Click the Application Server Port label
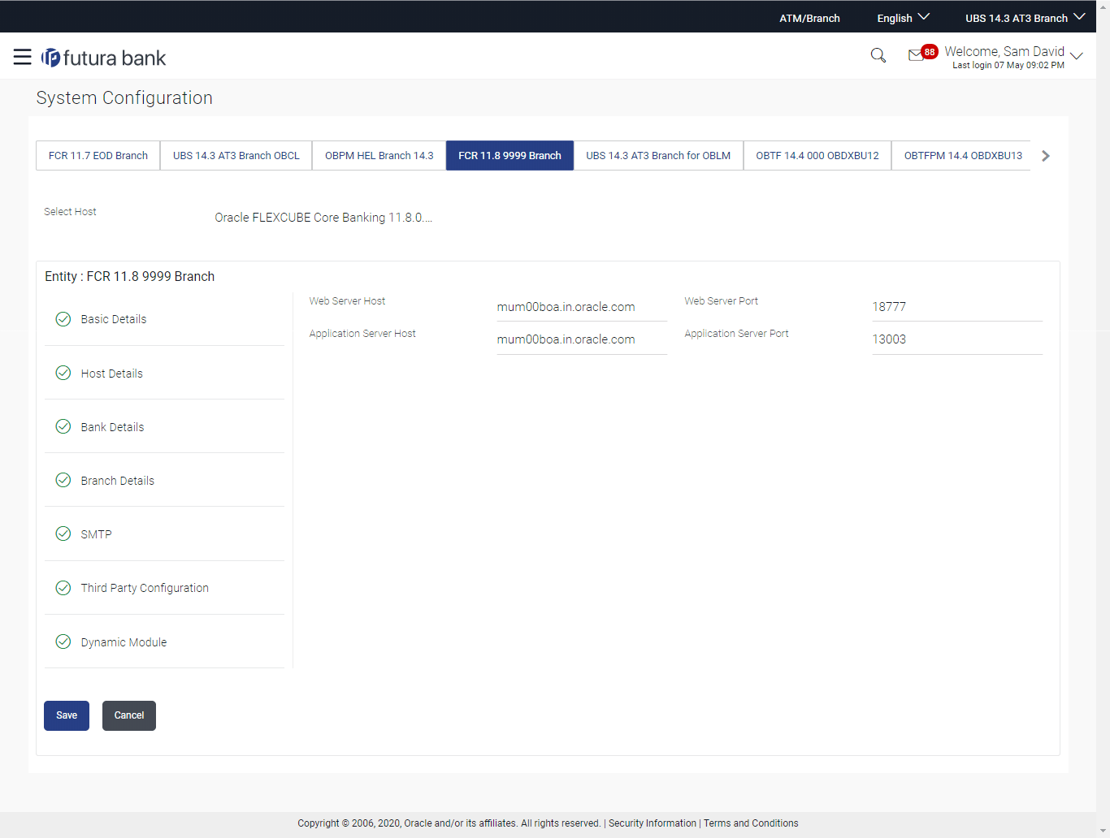The height and width of the screenshot is (838, 1110). coord(736,334)
